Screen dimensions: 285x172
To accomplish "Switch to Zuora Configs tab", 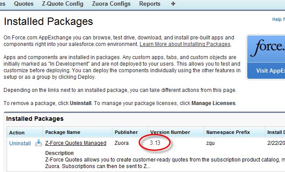I will pyautogui.click(x=111, y=4).
